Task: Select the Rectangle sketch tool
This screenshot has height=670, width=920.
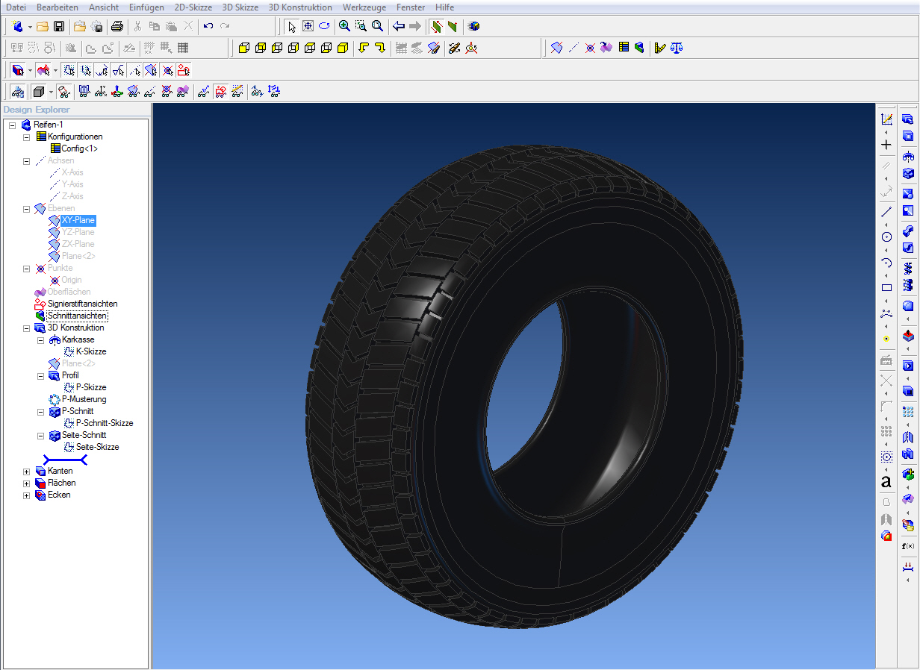Action: tap(886, 287)
